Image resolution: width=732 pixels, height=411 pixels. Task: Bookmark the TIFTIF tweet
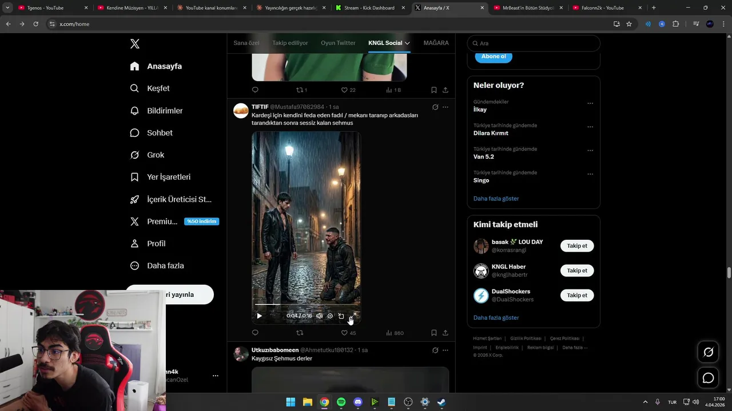[x=434, y=333]
